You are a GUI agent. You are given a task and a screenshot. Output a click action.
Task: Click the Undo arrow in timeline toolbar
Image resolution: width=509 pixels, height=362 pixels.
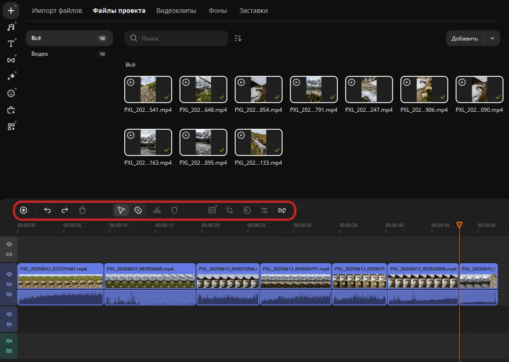coord(47,210)
